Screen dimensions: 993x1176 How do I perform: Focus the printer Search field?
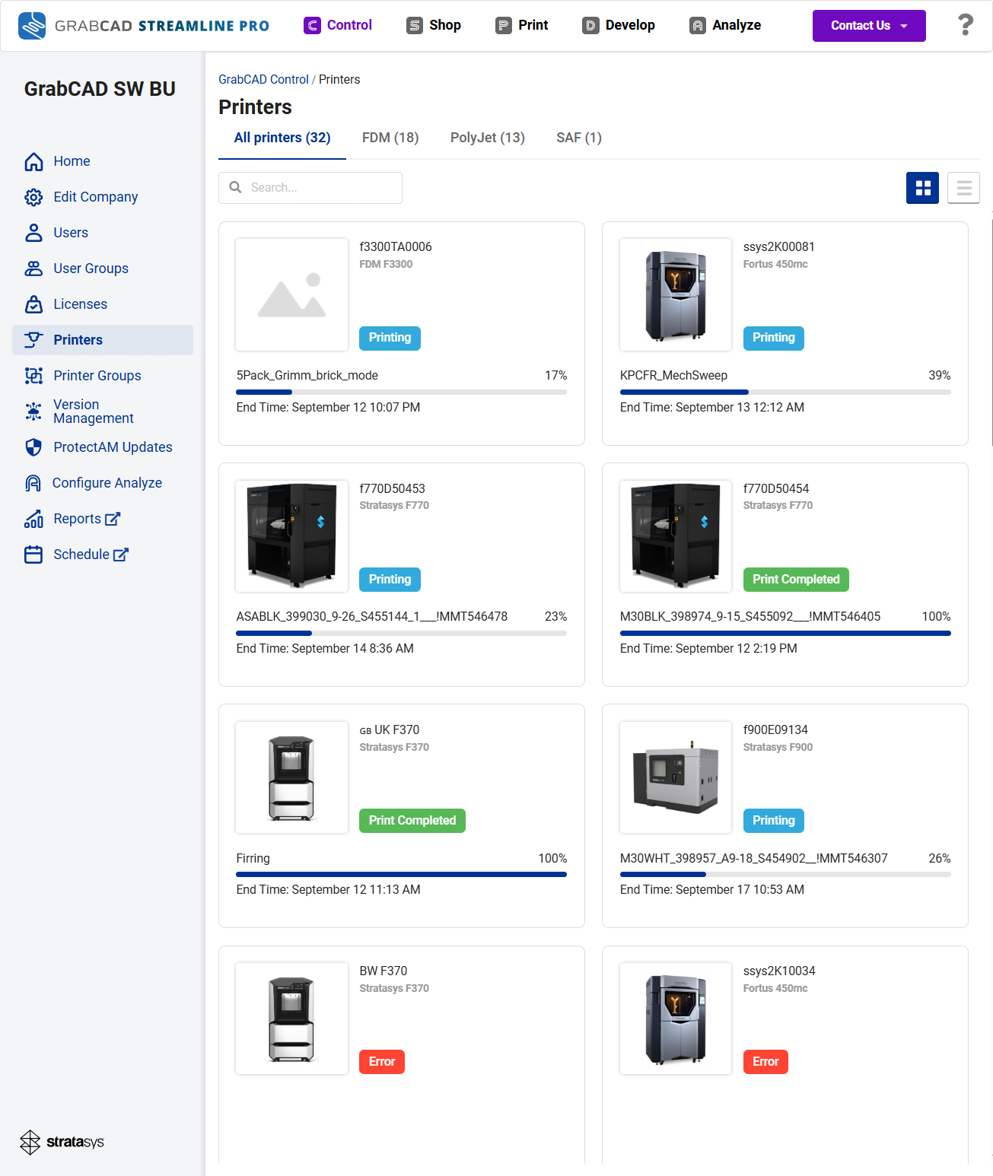310,188
